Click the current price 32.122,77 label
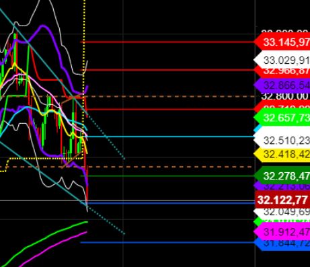Image resolution: width=310 pixels, height=267 pixels. (282, 200)
